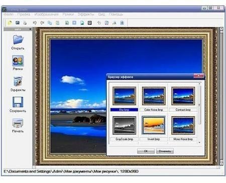The width and height of the screenshot is (226, 183).
Task: Click the Сохранить floppy disk icon
Action: [18, 102]
